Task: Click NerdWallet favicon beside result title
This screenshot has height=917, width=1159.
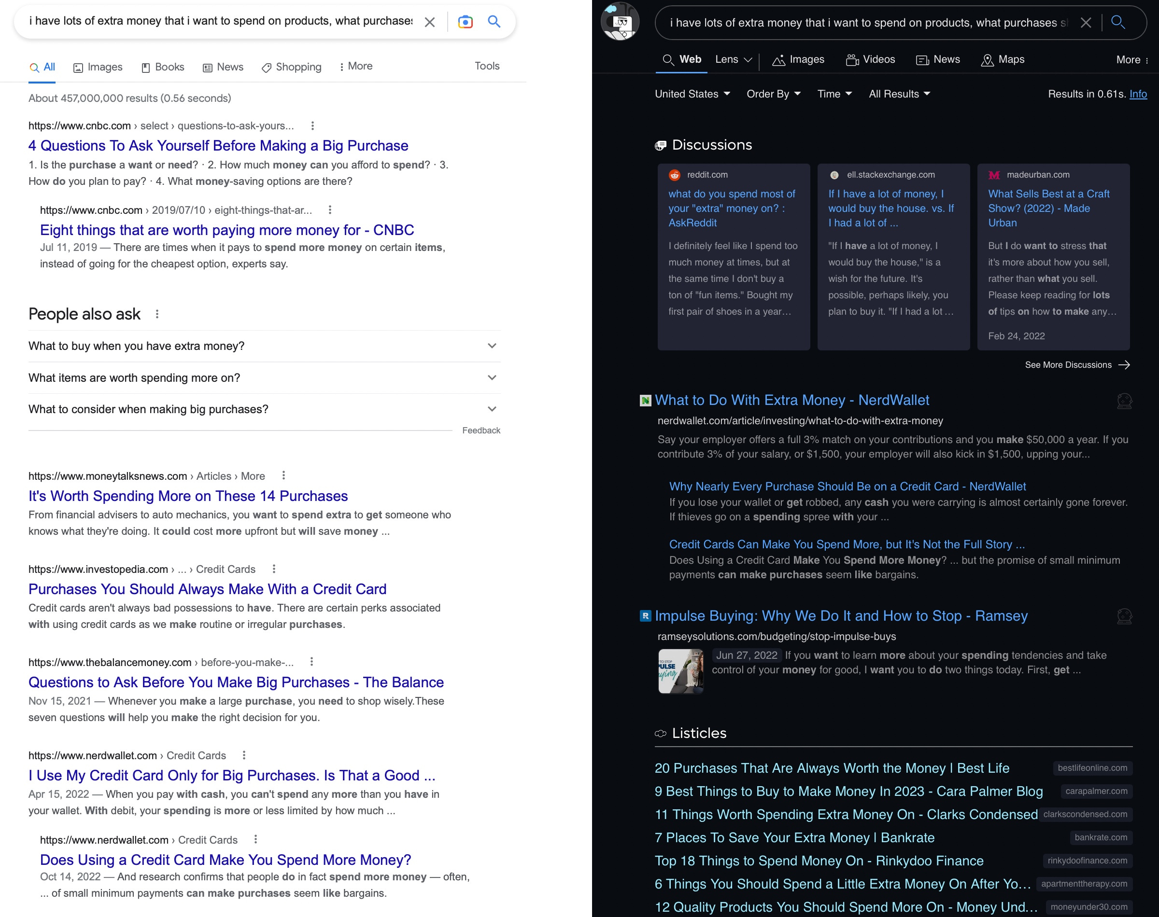Action: pos(646,401)
